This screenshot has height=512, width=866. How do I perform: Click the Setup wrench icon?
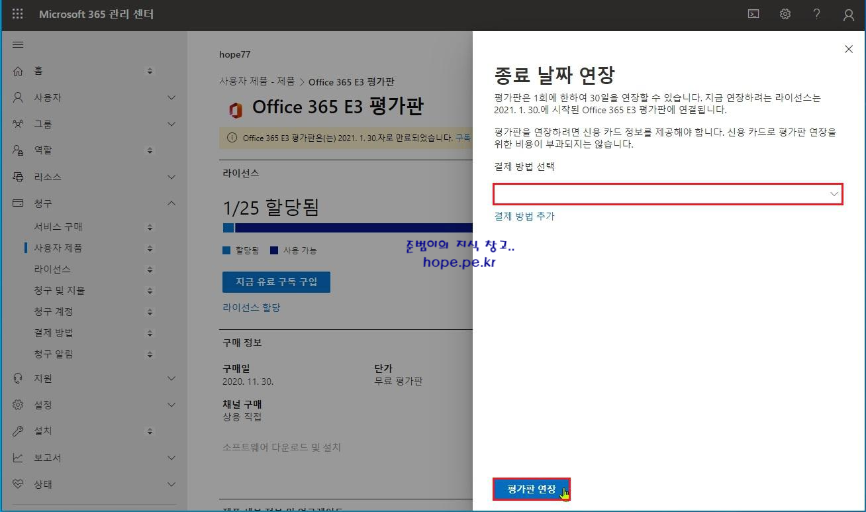[x=18, y=431]
